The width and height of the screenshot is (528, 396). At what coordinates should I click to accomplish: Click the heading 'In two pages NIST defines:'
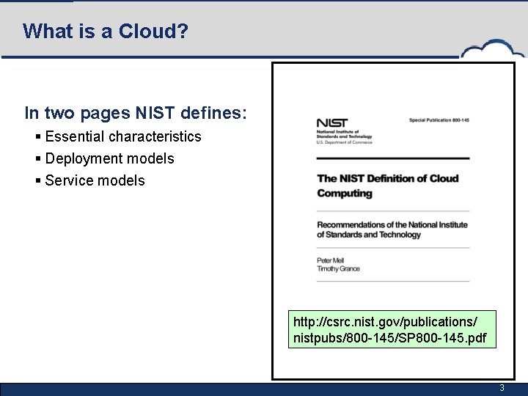click(x=136, y=113)
